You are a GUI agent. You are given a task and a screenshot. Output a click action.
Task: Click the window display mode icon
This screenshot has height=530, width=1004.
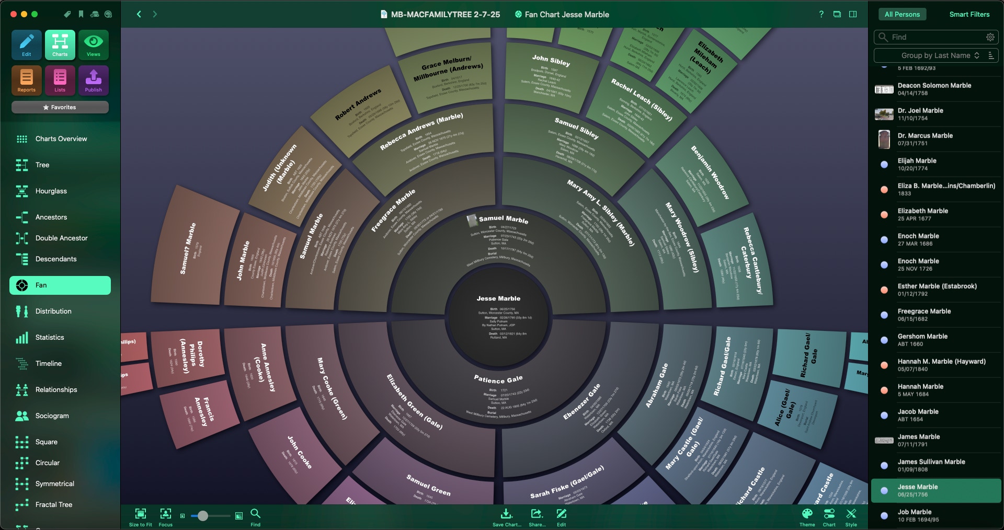click(837, 14)
